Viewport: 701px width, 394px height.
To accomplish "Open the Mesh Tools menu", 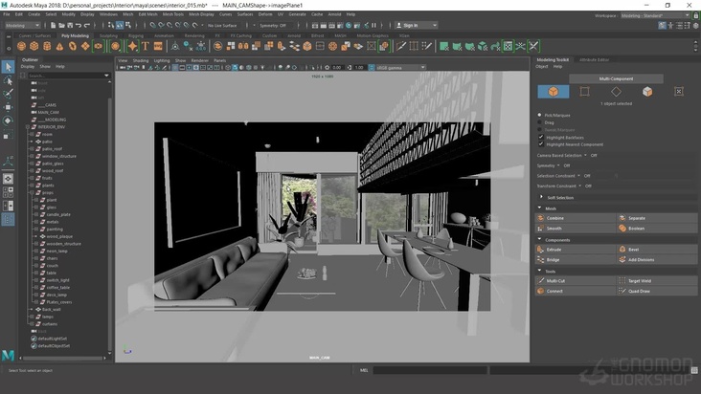I will point(174,14).
